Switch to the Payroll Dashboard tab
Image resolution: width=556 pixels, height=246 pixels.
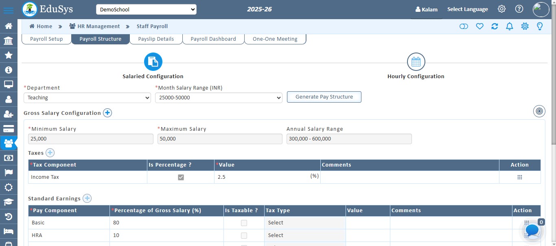pyautogui.click(x=213, y=39)
